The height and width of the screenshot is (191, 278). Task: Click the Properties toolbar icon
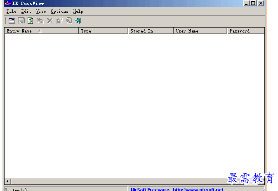click(59, 21)
